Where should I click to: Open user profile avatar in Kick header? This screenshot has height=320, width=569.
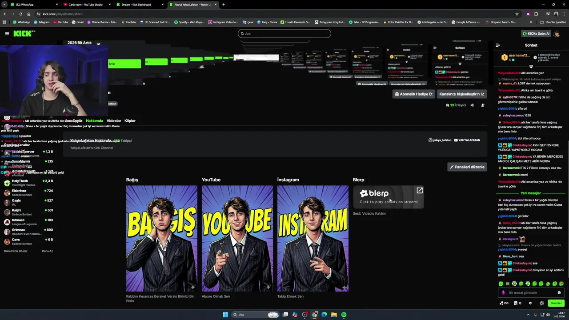click(557, 33)
